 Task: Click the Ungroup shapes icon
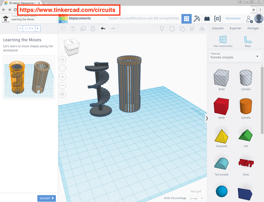click(x=182, y=29)
